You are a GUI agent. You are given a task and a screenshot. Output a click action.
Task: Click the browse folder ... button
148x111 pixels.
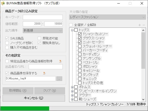click(59, 79)
